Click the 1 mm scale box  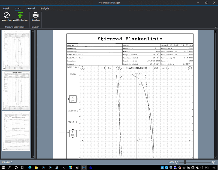73,134
